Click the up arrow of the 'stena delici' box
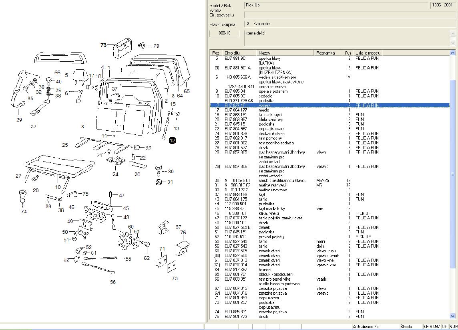This screenshot has height=330, width=458. 453,34
